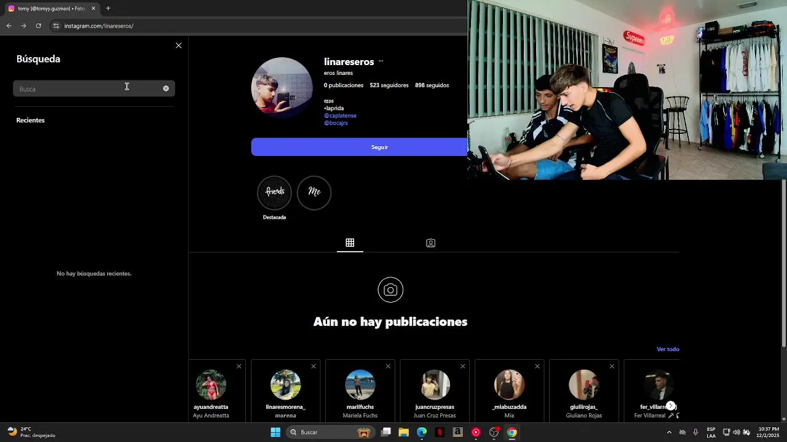The image size is (787, 442).
Task: Open volume control tray icon
Action: pos(737,432)
